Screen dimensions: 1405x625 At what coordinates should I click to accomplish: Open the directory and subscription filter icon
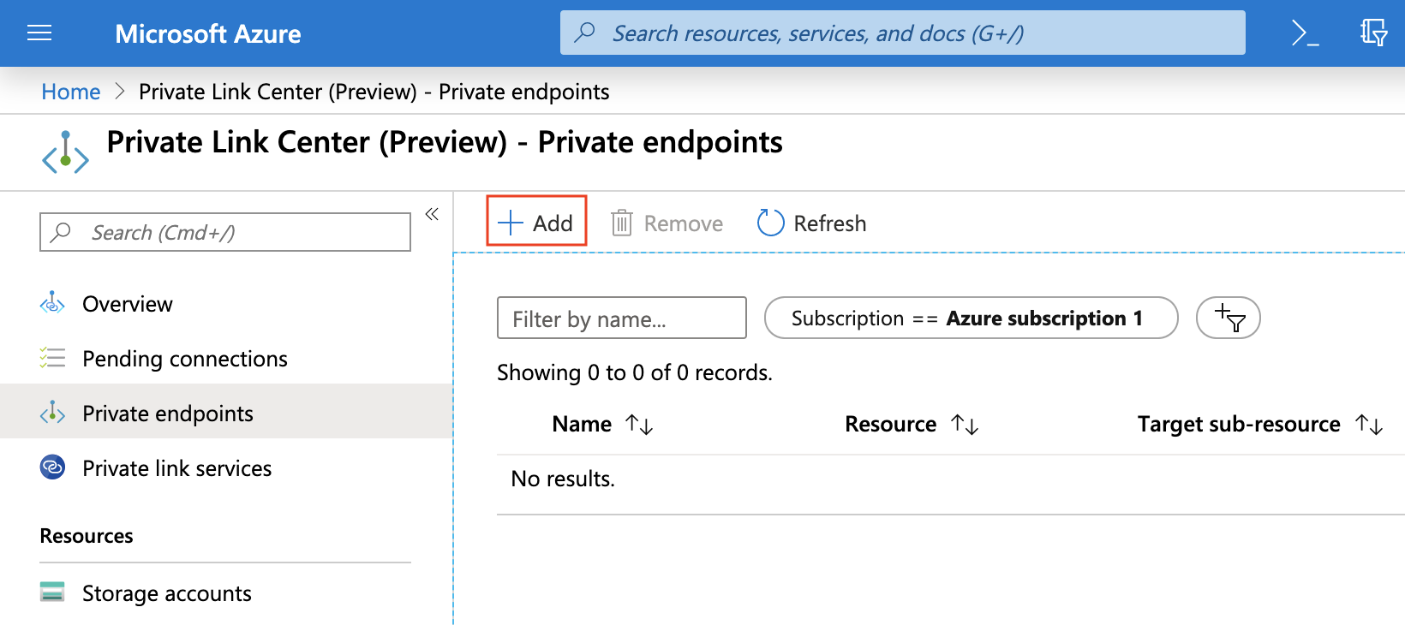[1374, 33]
